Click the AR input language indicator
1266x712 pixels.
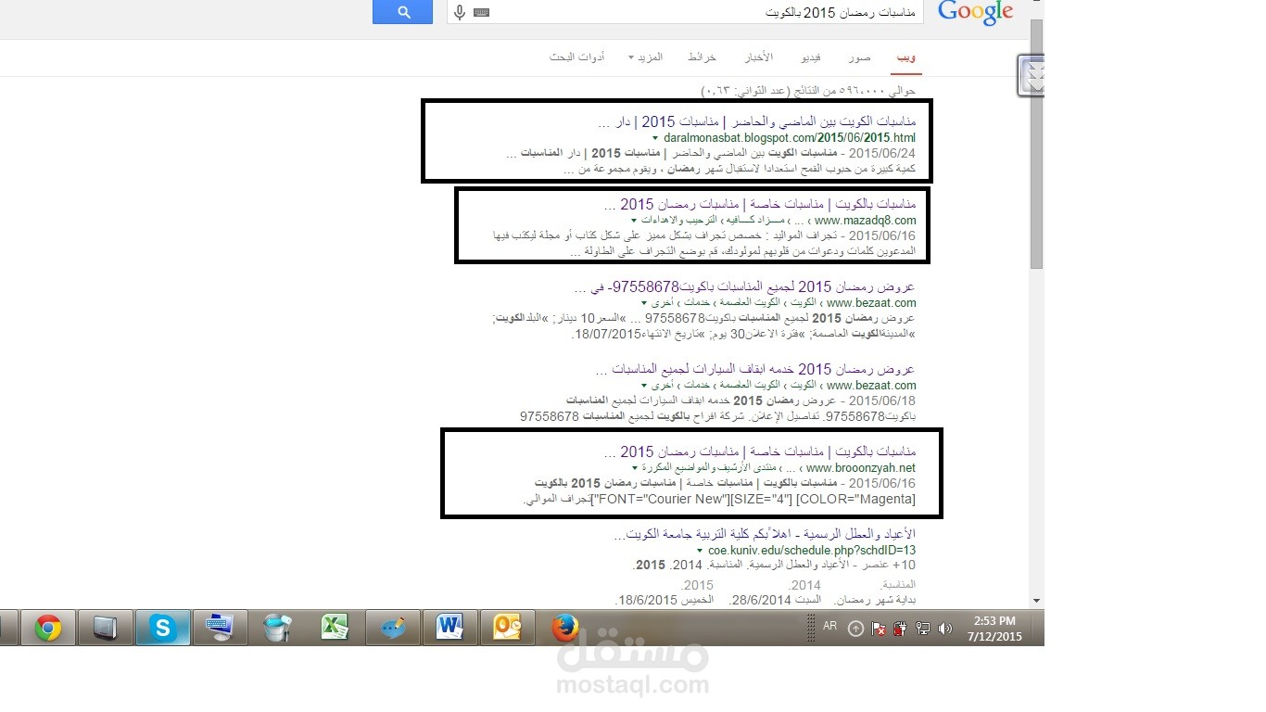829,627
